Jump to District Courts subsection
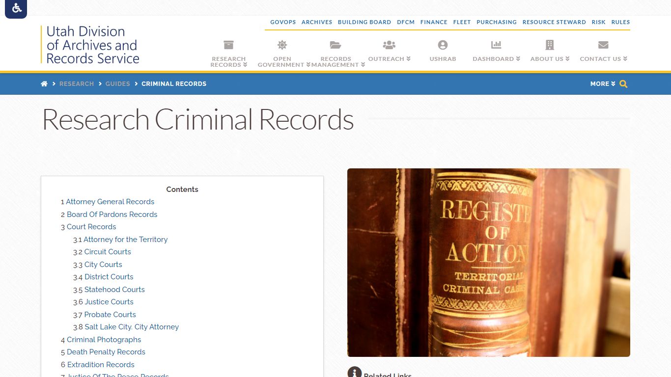Viewport: 671px width, 377px height. coord(109,277)
